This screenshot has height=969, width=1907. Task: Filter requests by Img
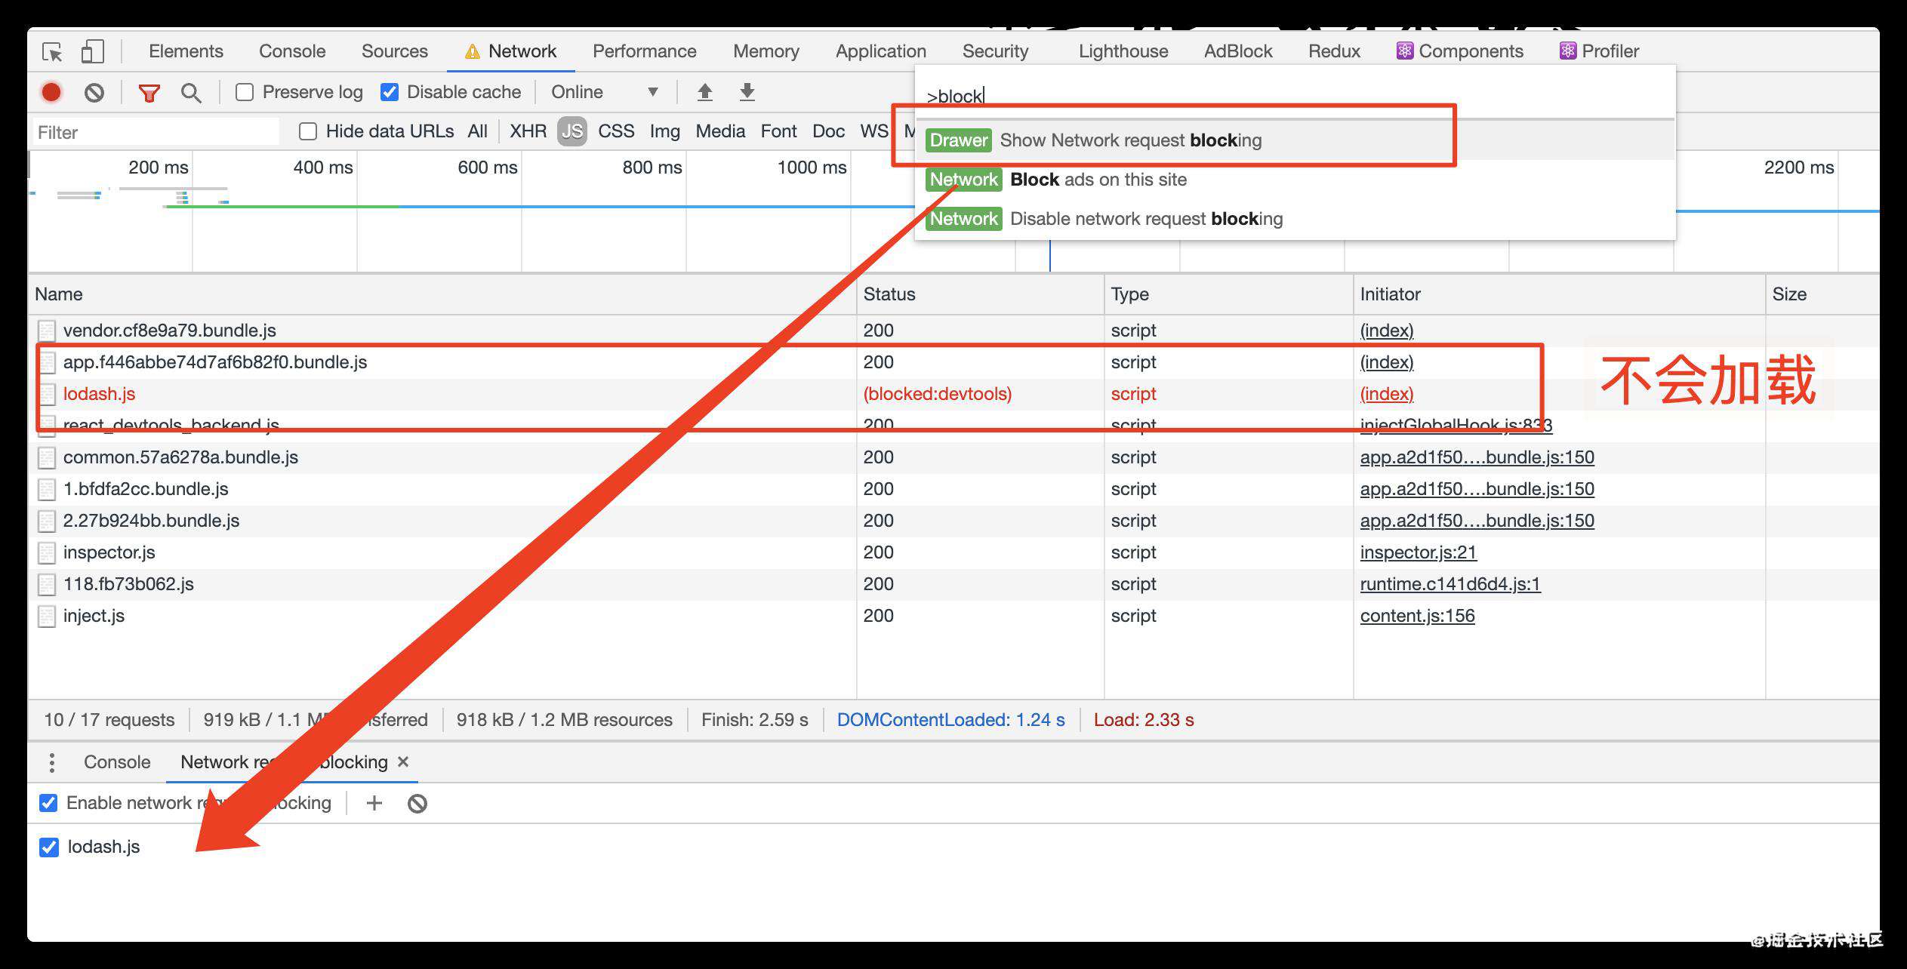click(664, 131)
